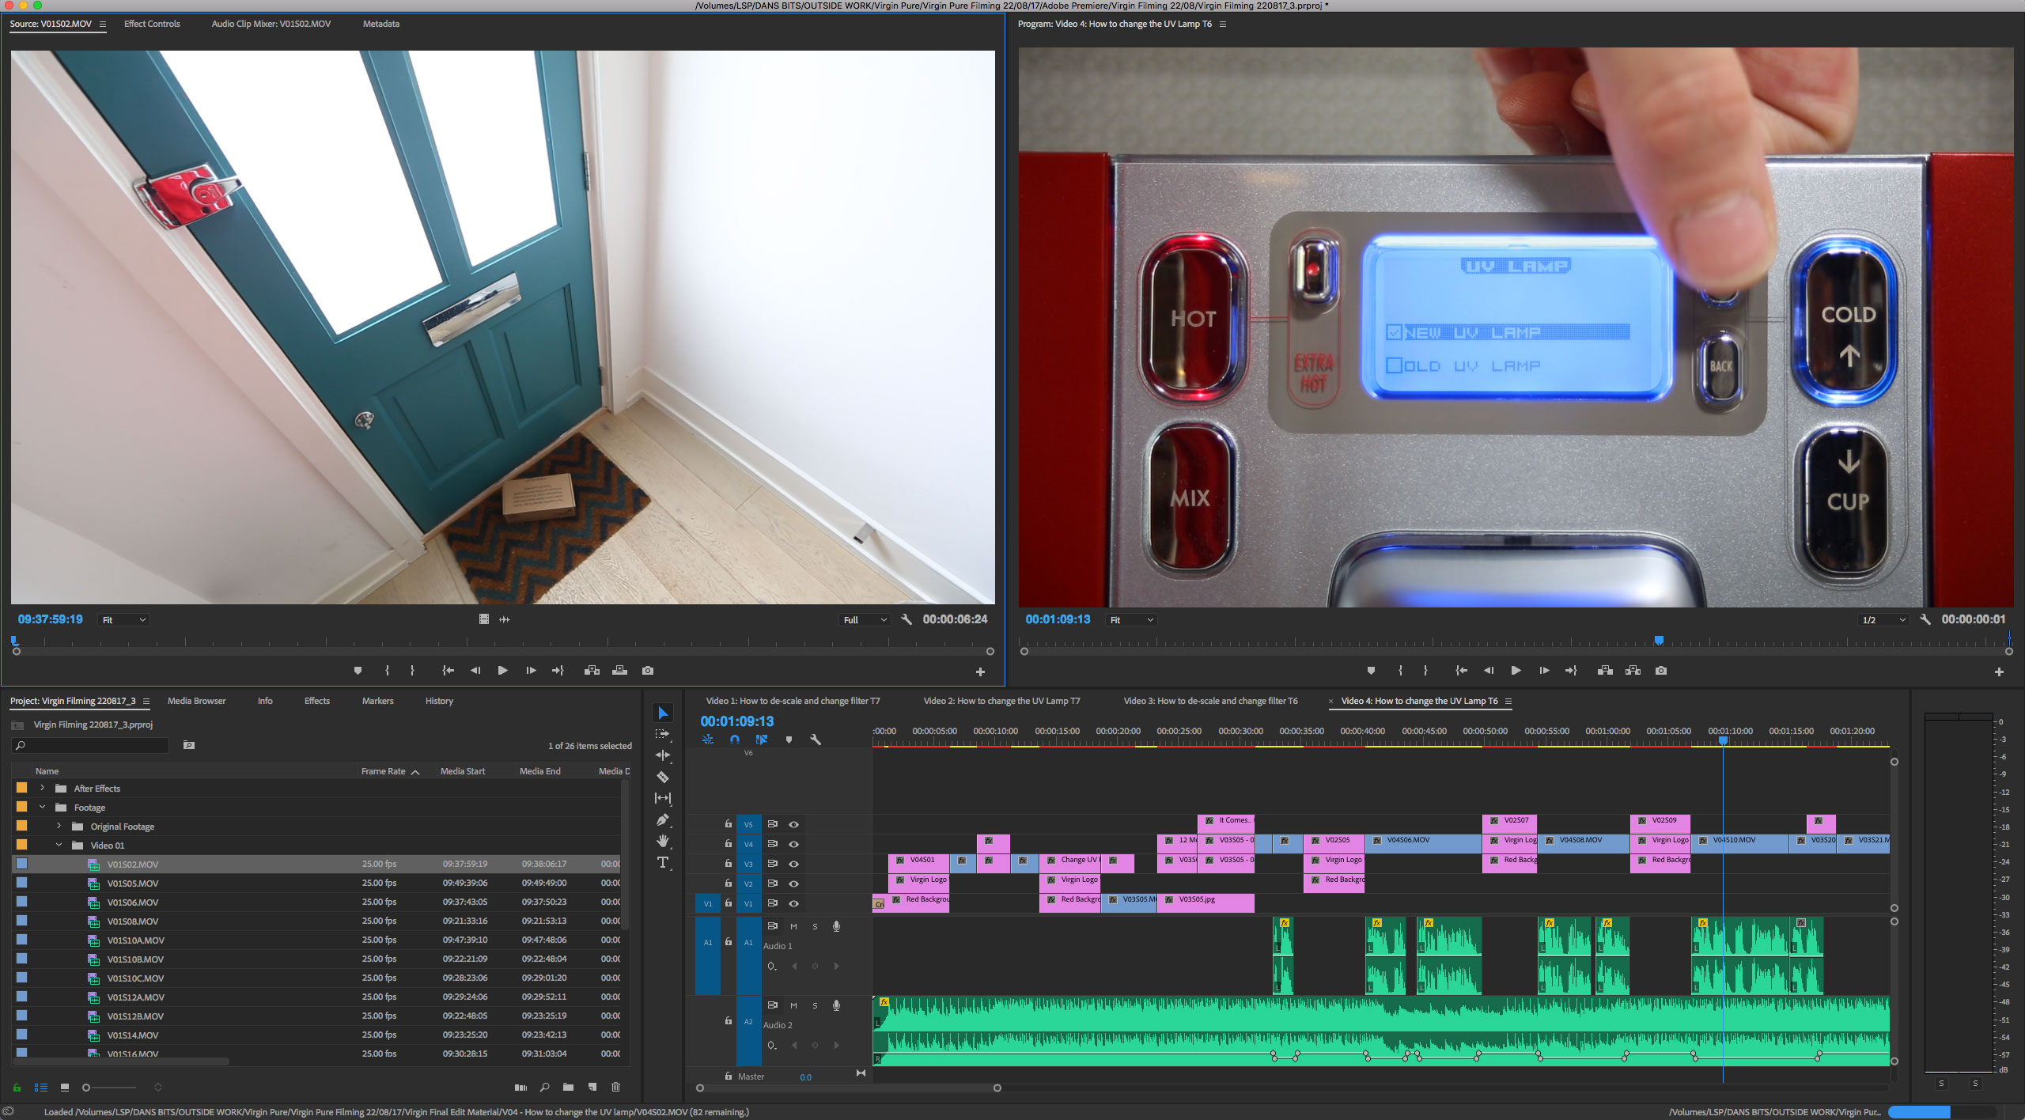Screen dimensions: 2025x1120
Task: Switch to Video 2 UV Lamp T7 sequence tab
Action: pos(1001,701)
